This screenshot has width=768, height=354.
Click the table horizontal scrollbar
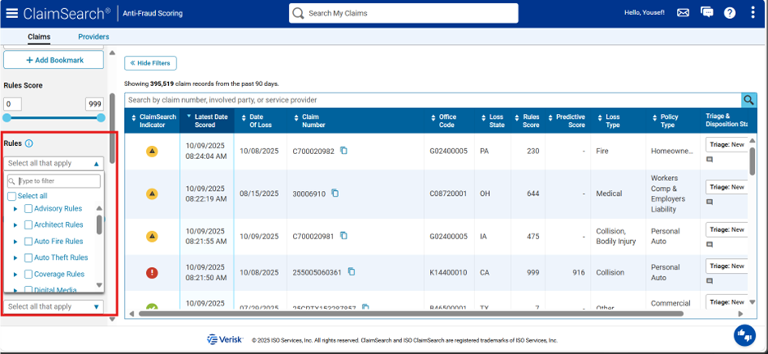(x=410, y=313)
